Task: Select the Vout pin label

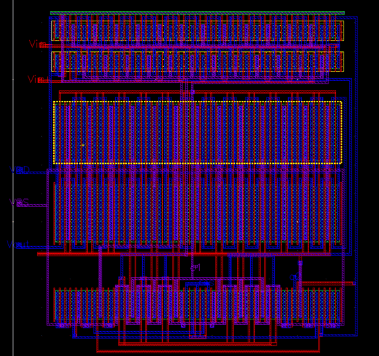Action: [18, 245]
